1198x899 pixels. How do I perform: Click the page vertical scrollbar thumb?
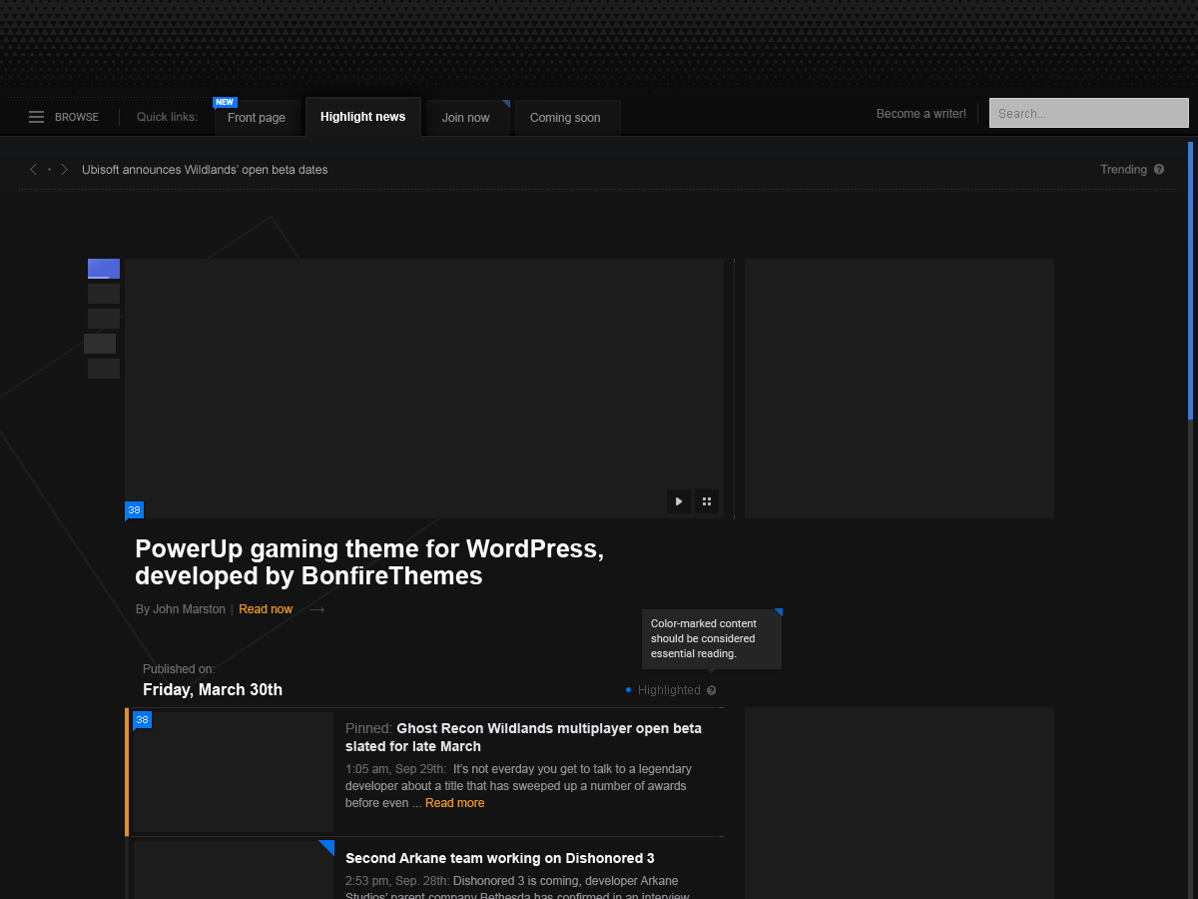click(x=1191, y=281)
